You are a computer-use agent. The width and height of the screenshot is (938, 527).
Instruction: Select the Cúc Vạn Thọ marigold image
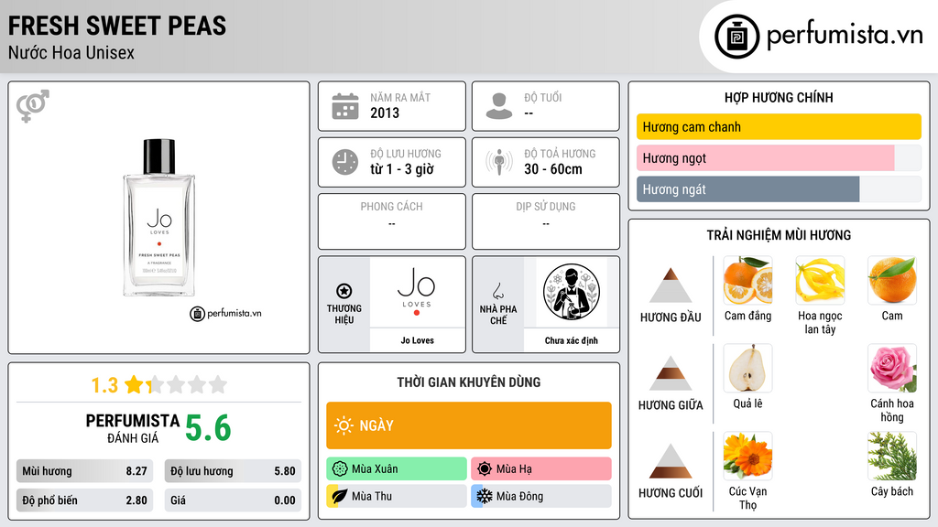click(x=747, y=456)
